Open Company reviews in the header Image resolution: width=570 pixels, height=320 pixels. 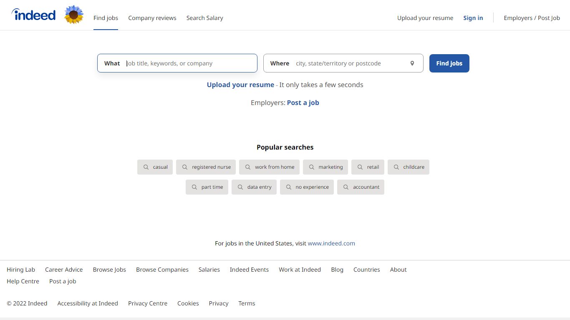(x=152, y=18)
